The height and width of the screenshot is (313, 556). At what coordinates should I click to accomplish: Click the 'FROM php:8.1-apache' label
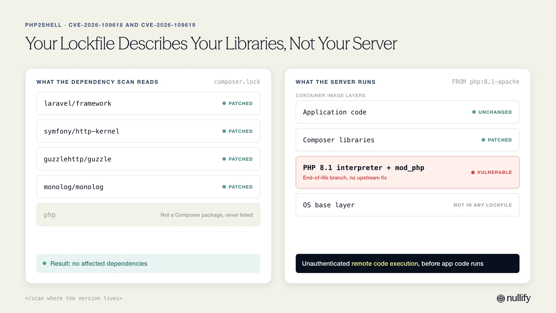point(485,82)
